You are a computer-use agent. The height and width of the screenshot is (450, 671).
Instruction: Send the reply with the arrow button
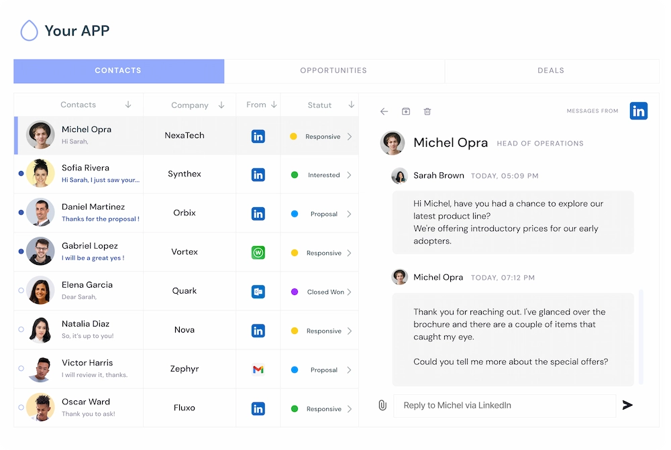[628, 405]
